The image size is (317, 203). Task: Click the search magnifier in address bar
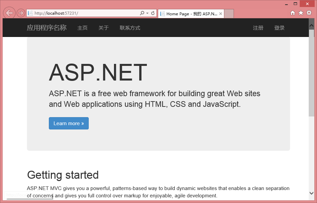pyautogui.click(x=142, y=13)
